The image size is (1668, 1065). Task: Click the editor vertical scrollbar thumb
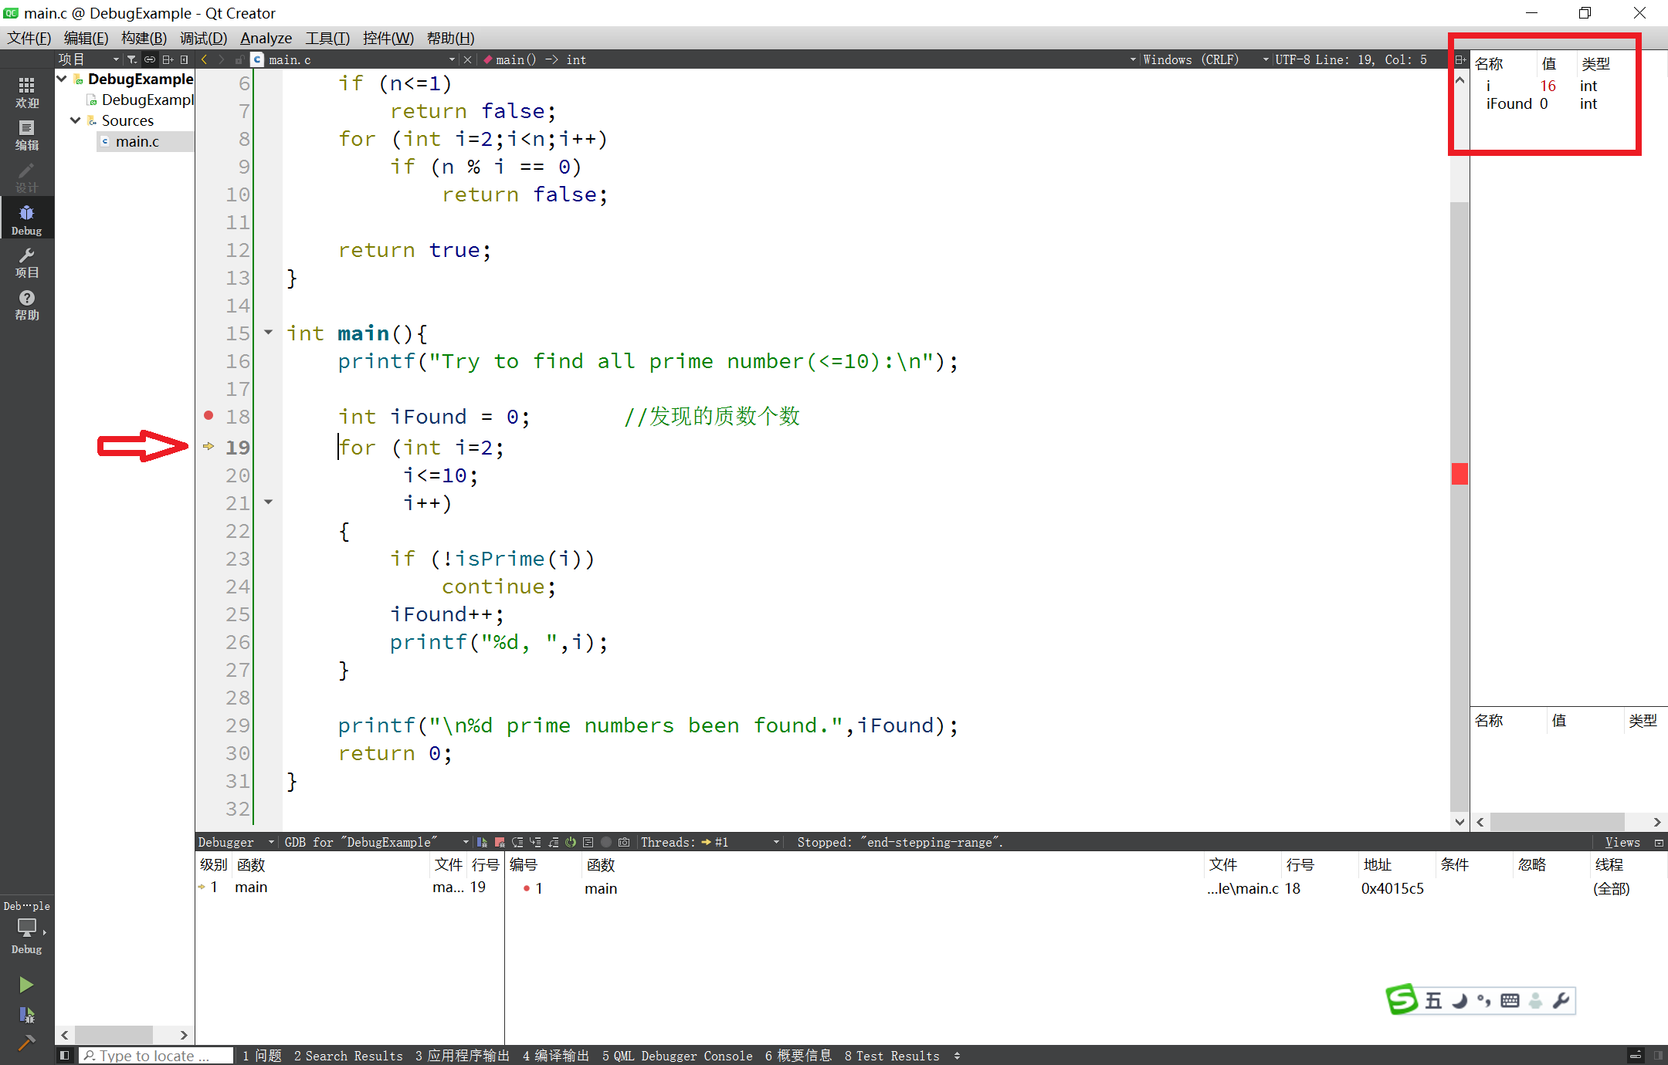1459,505
